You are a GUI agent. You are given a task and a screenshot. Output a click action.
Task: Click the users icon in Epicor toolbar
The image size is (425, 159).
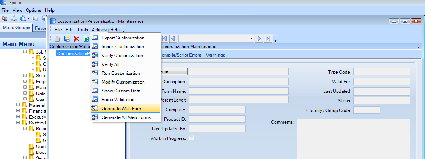point(4,18)
